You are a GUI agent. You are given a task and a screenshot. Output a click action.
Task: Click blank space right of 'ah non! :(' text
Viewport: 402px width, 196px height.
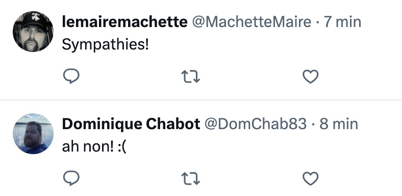pyautogui.click(x=257, y=147)
